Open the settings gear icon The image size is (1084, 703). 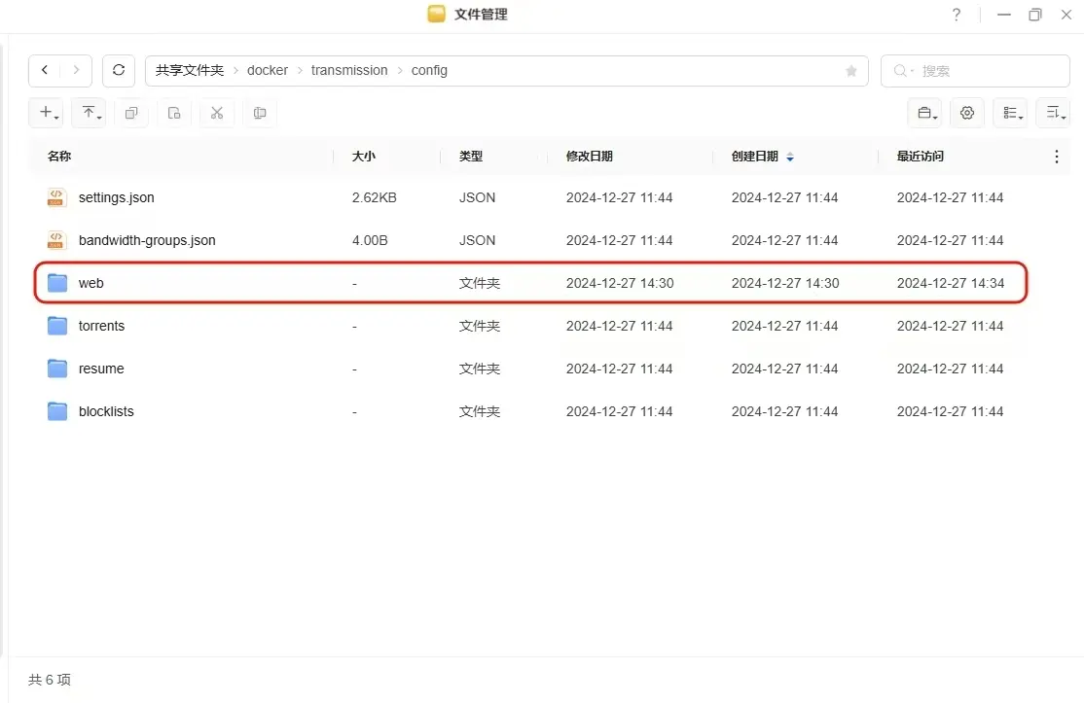pos(967,114)
